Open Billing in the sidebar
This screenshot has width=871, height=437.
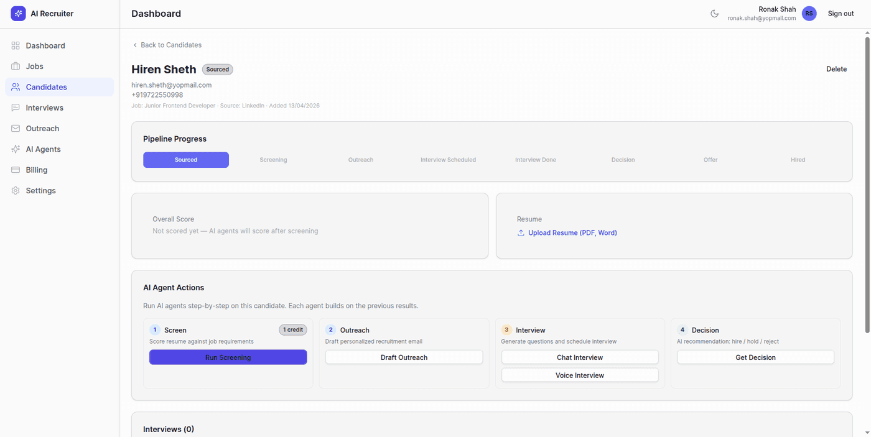coord(59,170)
